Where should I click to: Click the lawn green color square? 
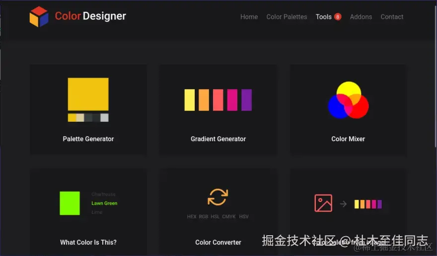70,203
